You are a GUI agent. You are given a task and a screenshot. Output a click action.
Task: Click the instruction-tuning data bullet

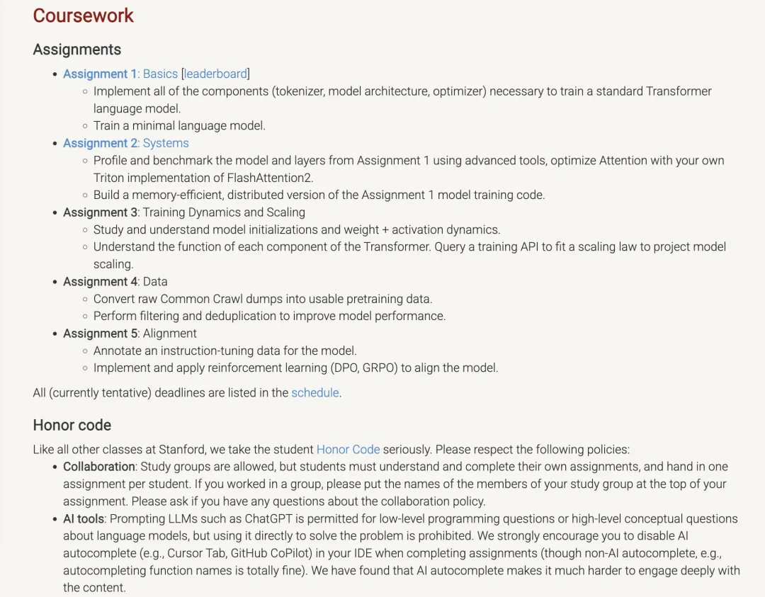pyautogui.click(x=225, y=351)
